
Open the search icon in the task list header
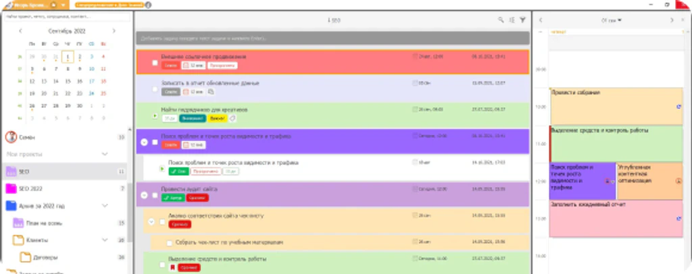click(501, 20)
